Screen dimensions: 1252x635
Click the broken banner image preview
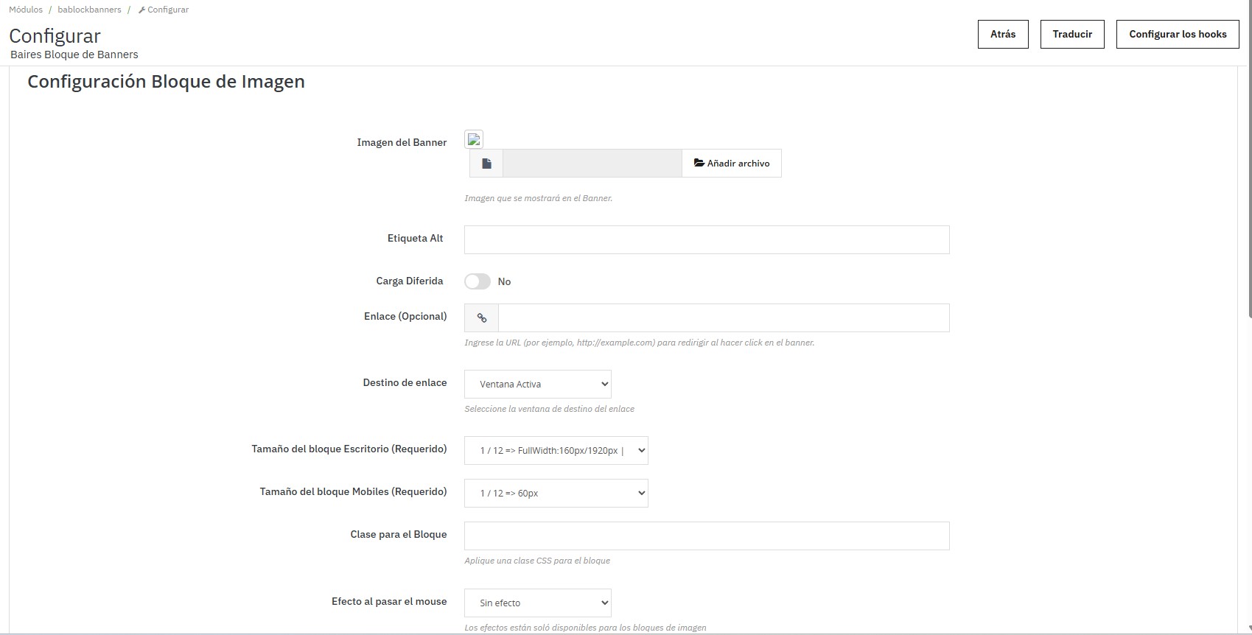(474, 139)
